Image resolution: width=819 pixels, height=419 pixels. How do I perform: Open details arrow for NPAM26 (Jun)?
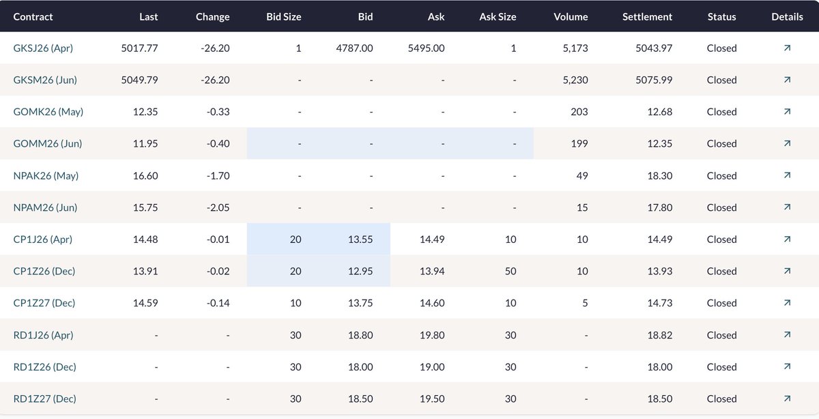click(787, 207)
